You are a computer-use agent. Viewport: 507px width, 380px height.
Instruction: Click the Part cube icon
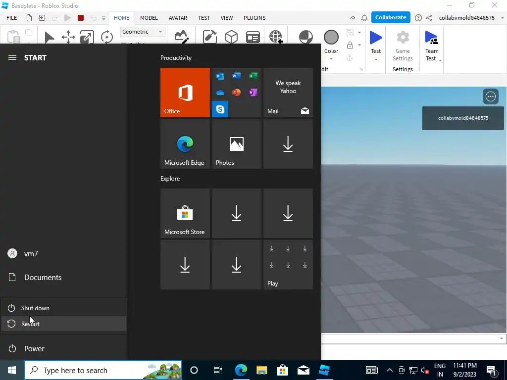(x=231, y=37)
